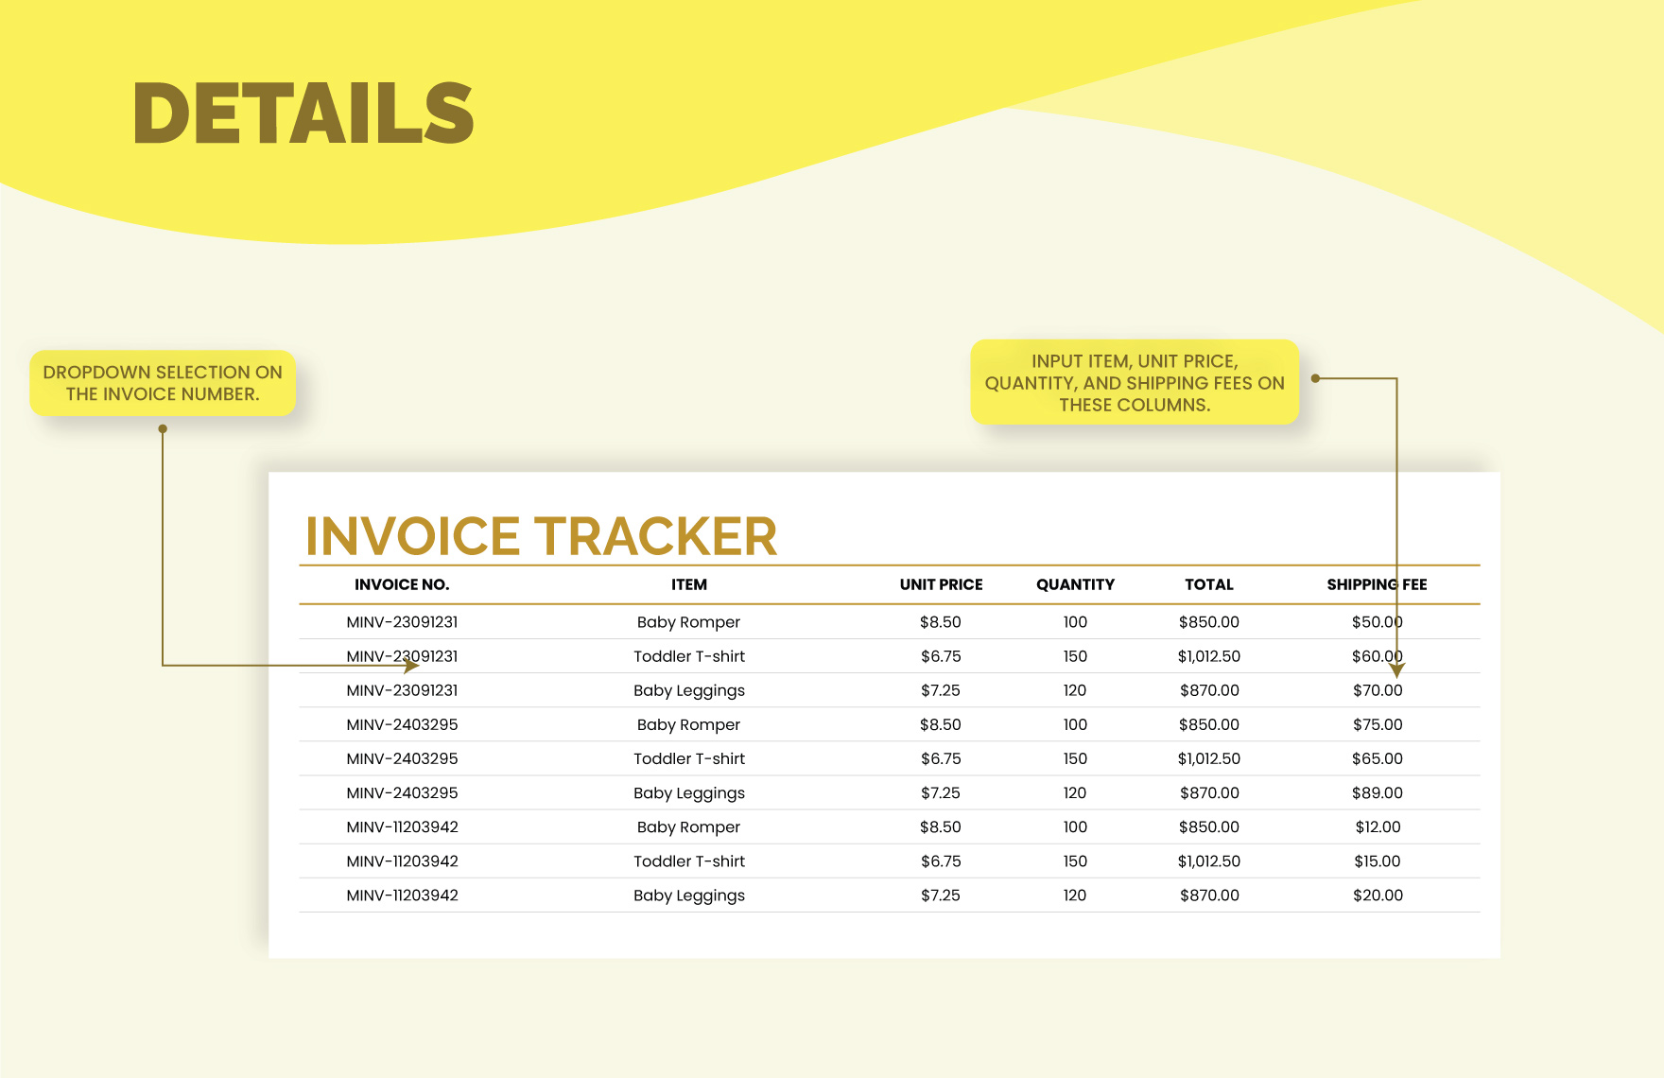
Task: Click the 'Input item, unit price, quantity' callout
Action: [x=1135, y=382]
